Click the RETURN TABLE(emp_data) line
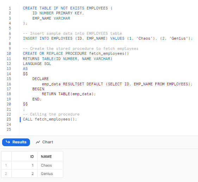Screen dimensions: 198x182 [69, 94]
